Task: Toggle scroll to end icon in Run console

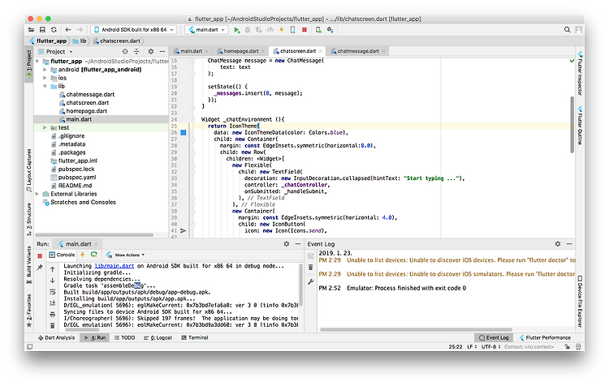Action: pos(53,303)
